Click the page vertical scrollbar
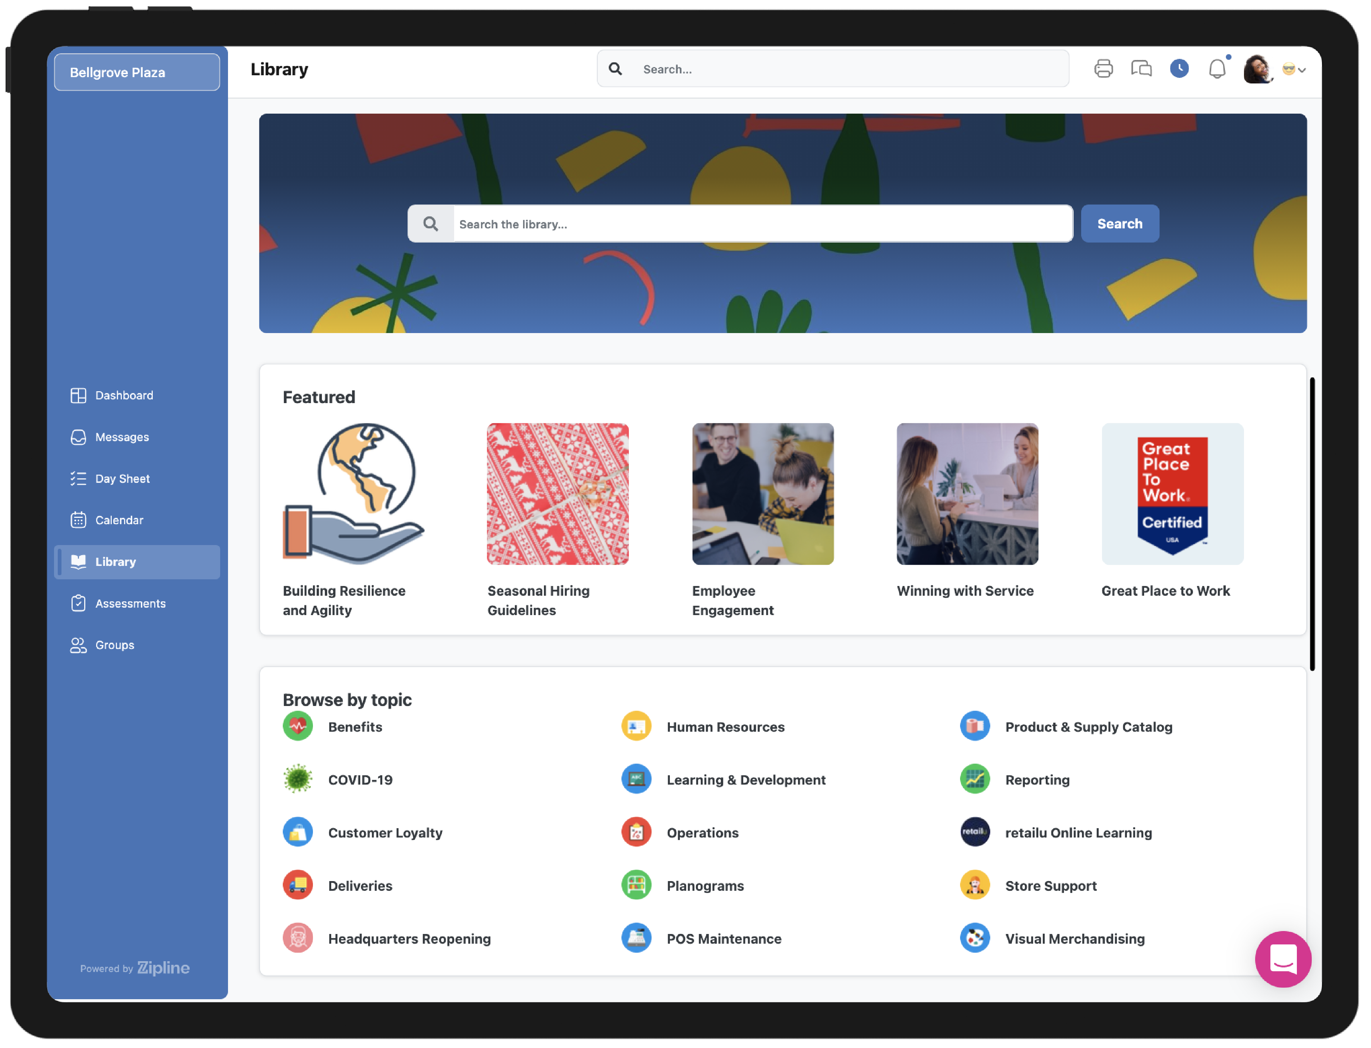The image size is (1371, 1048). (x=1312, y=524)
